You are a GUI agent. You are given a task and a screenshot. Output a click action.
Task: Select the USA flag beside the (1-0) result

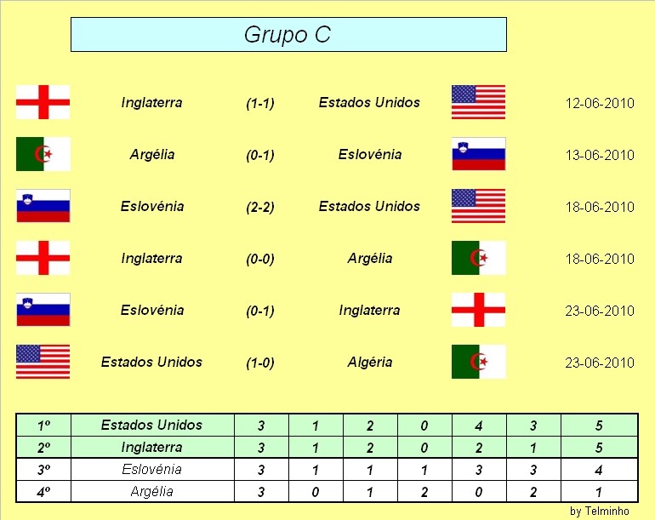coord(43,362)
